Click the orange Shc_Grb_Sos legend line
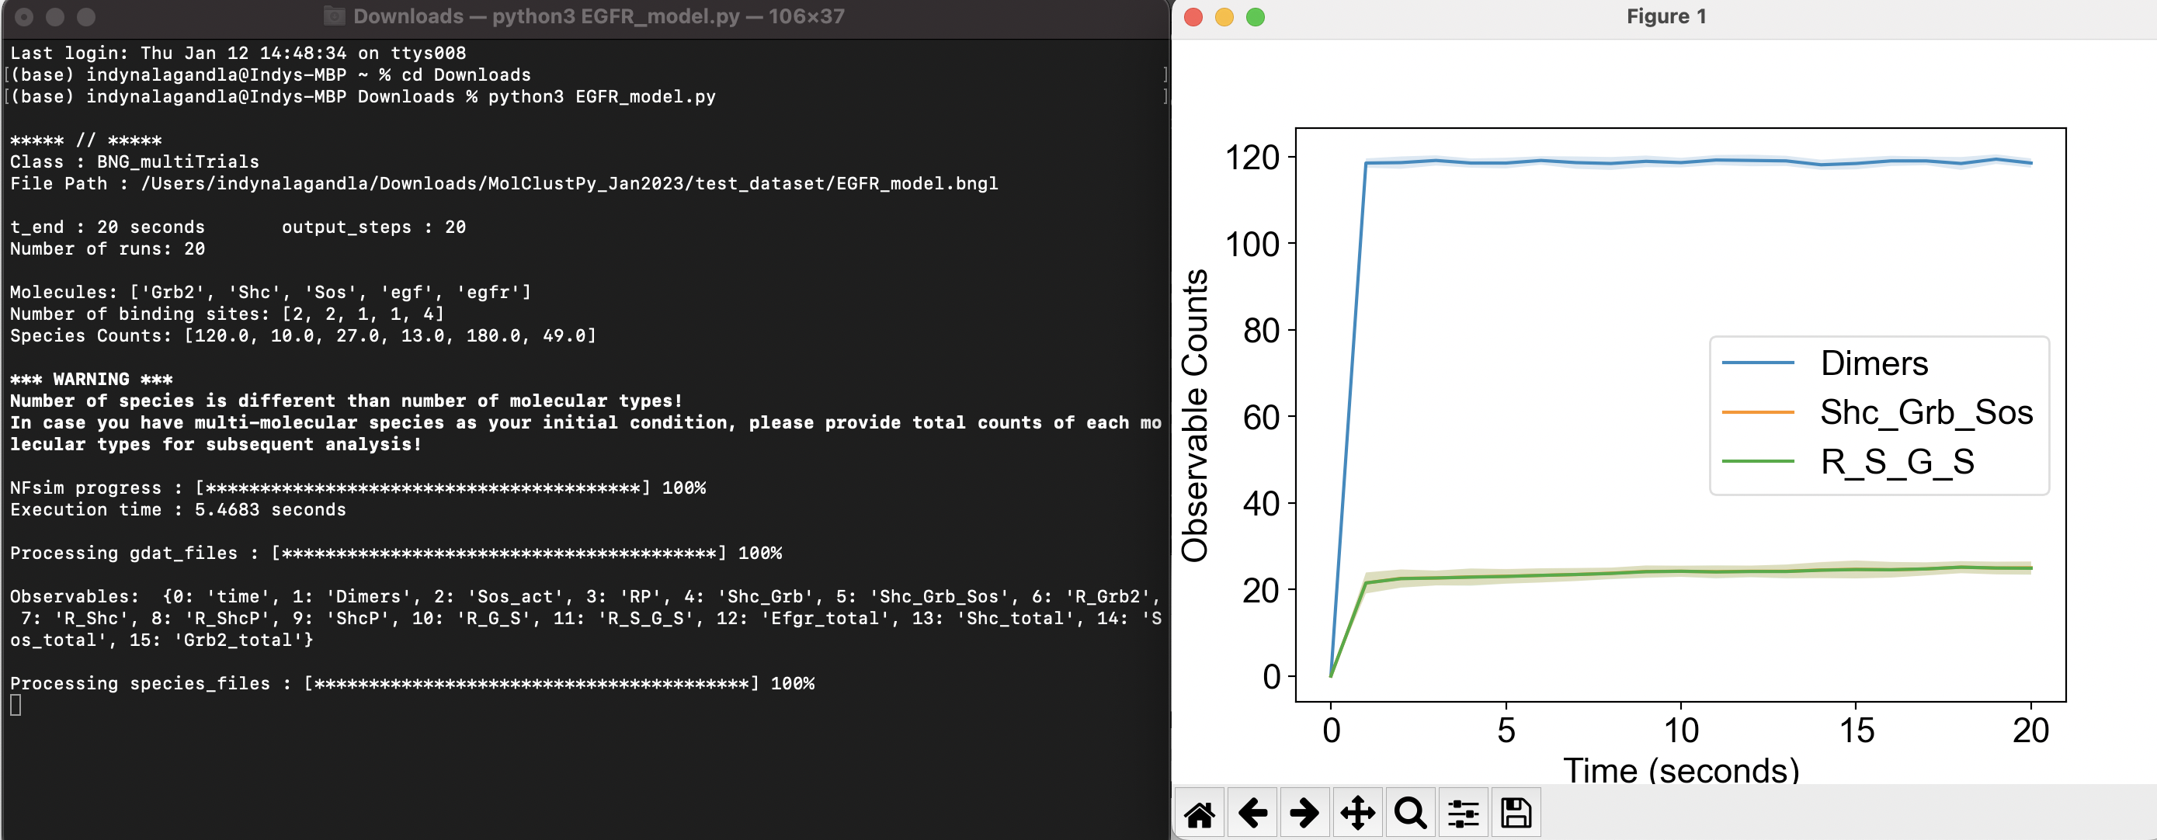 1758,412
